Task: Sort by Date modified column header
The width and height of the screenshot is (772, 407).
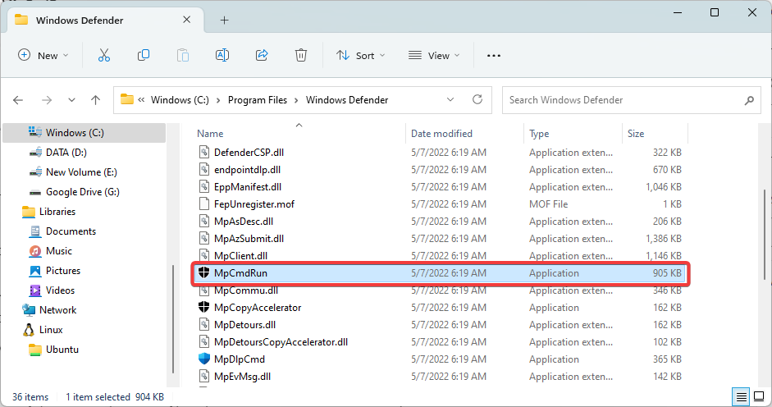Action: (x=441, y=134)
